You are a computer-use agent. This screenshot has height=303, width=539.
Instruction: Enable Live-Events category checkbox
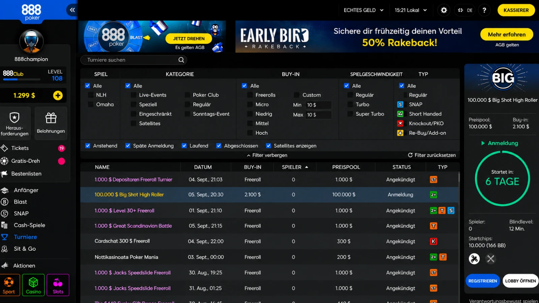tap(133, 95)
